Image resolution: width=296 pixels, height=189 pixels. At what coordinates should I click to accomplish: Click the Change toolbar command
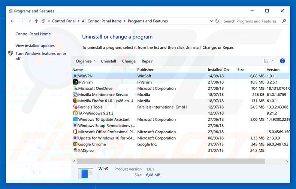[x=129, y=61]
